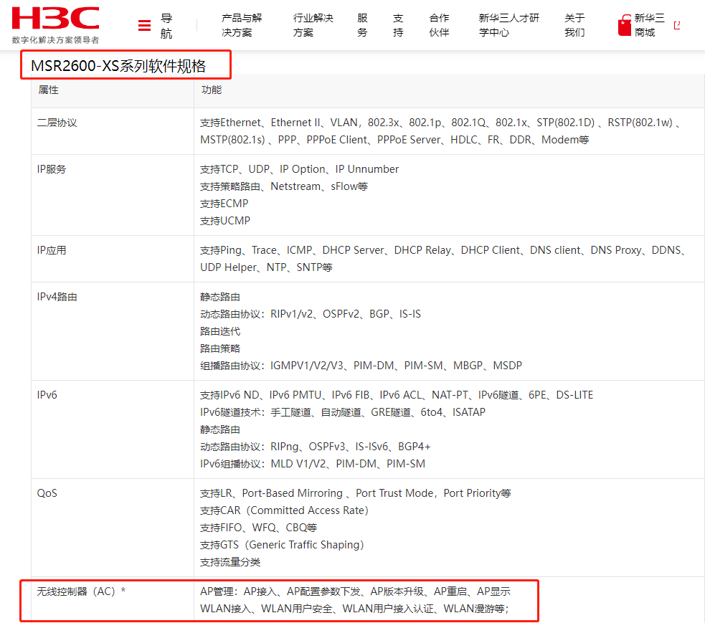
Task: Click the 数字化解决方案领导者 tagline
Action: click(x=55, y=40)
